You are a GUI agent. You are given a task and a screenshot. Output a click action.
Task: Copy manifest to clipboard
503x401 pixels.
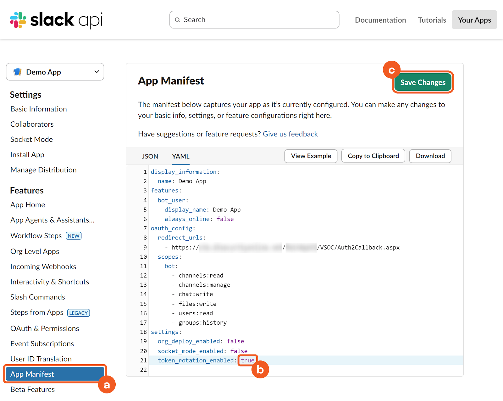click(373, 156)
